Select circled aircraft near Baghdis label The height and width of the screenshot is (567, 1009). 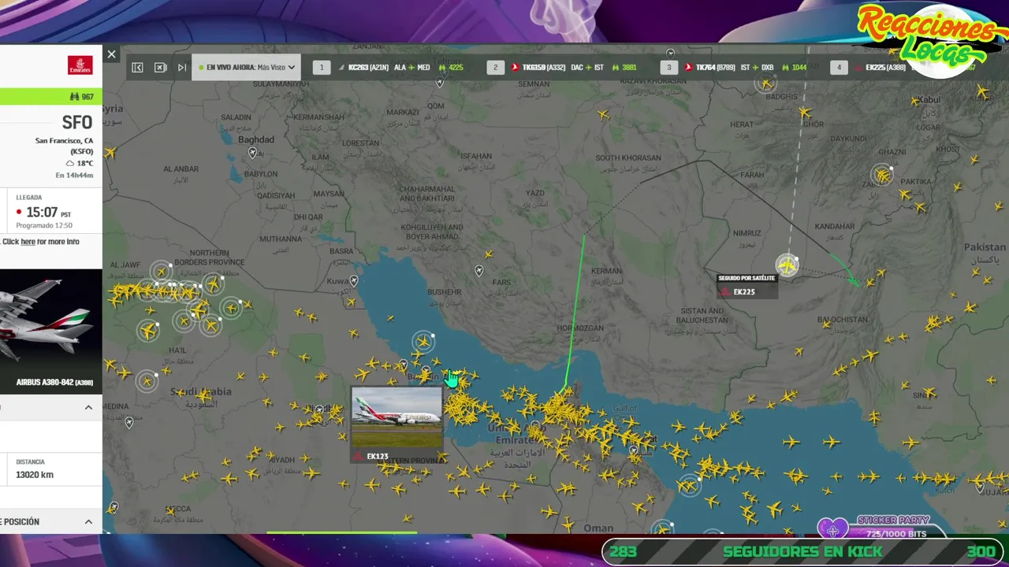point(765,83)
